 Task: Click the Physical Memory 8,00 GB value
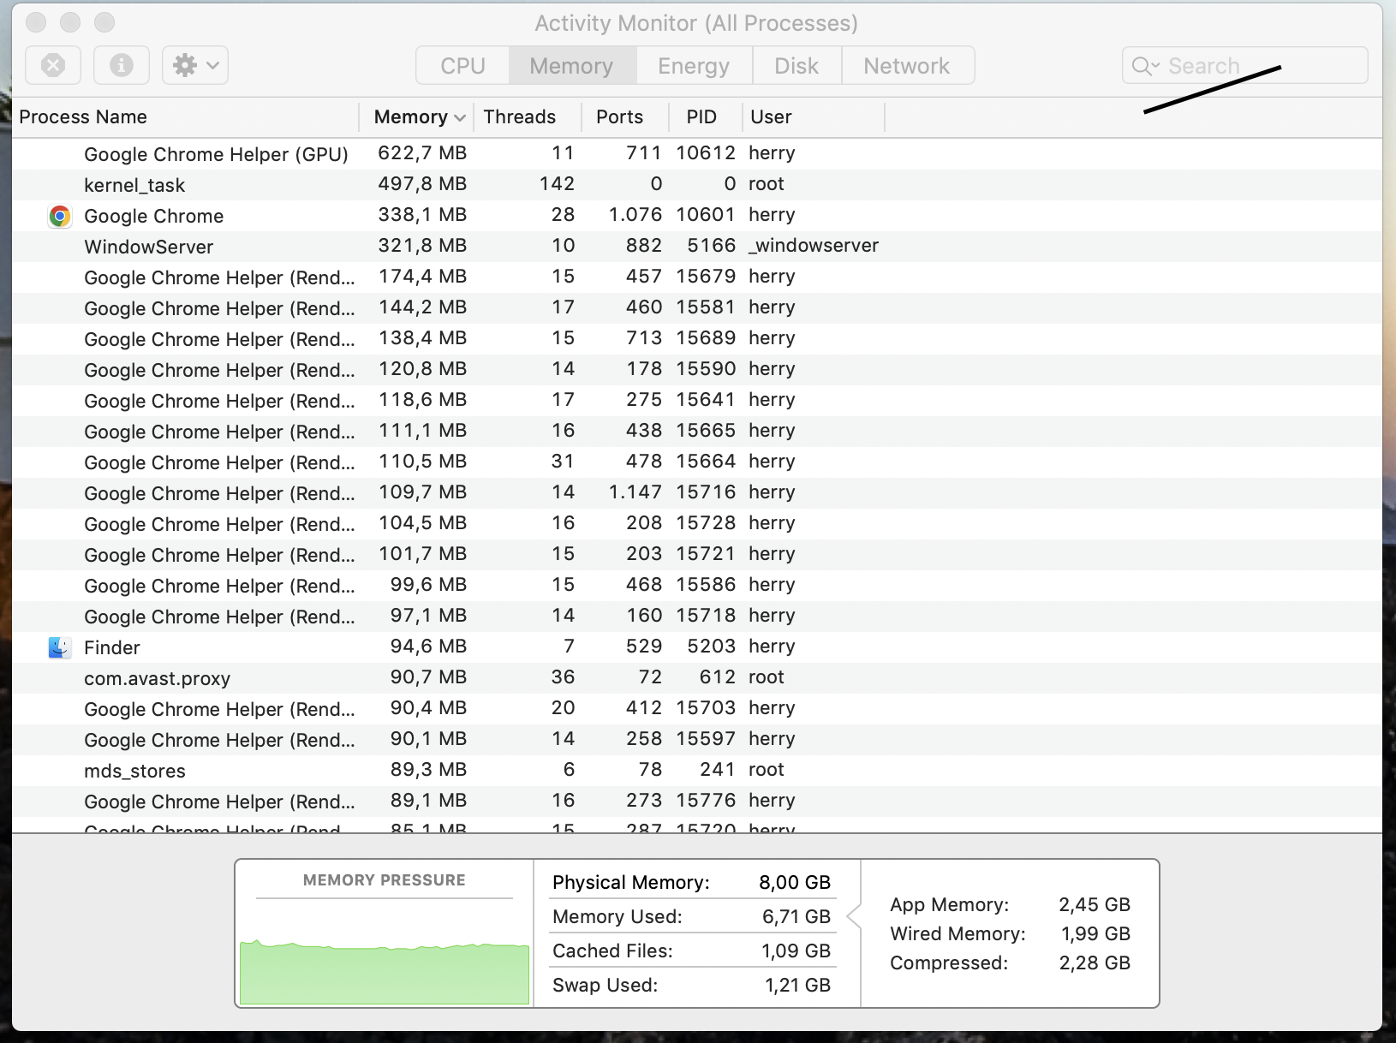(x=795, y=883)
